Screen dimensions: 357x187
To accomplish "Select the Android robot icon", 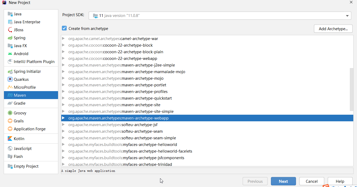I will click(10, 54).
